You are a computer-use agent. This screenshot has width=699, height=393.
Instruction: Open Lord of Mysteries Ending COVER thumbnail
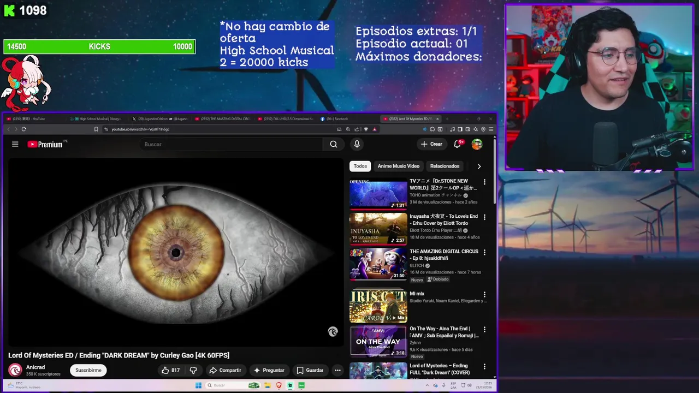tap(378, 370)
